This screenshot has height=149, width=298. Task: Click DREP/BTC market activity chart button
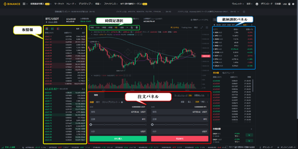point(249,135)
